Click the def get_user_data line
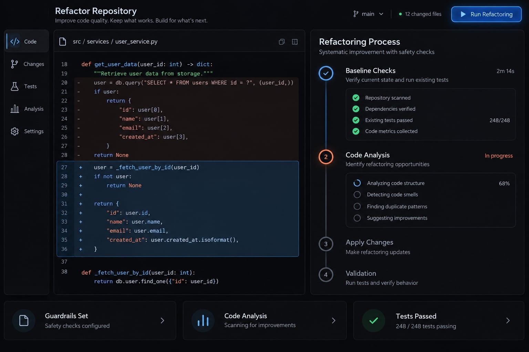This screenshot has height=352, width=529. (x=147, y=64)
